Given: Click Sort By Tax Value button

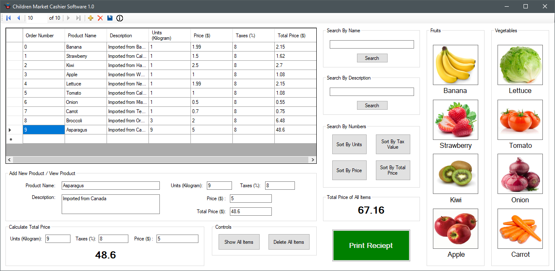Looking at the screenshot, I should [x=393, y=145].
